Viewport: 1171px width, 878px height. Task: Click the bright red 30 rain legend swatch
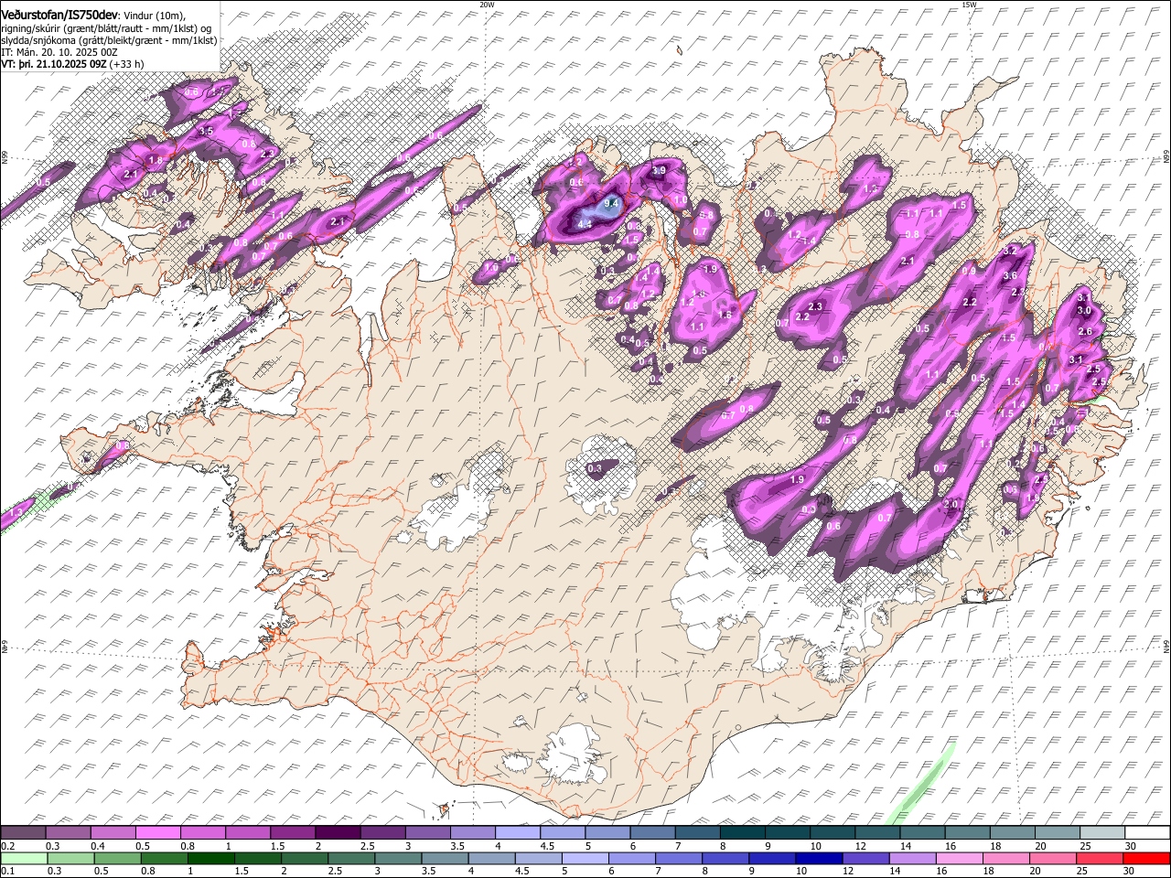click(x=1146, y=858)
